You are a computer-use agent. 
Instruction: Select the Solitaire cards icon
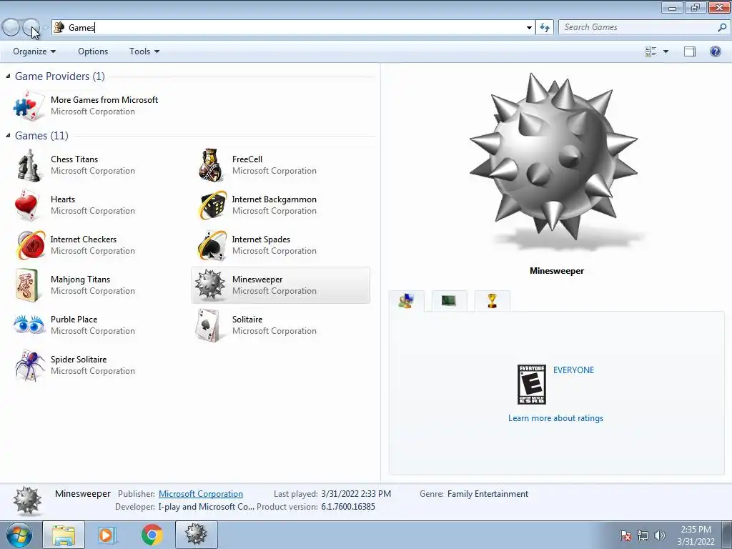pyautogui.click(x=208, y=325)
